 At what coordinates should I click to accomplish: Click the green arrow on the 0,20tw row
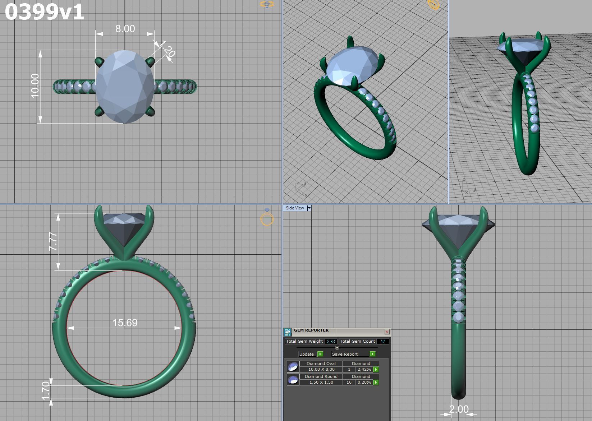(x=376, y=383)
